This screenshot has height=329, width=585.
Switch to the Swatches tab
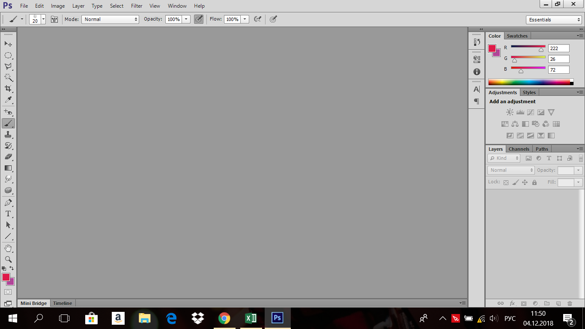click(517, 36)
